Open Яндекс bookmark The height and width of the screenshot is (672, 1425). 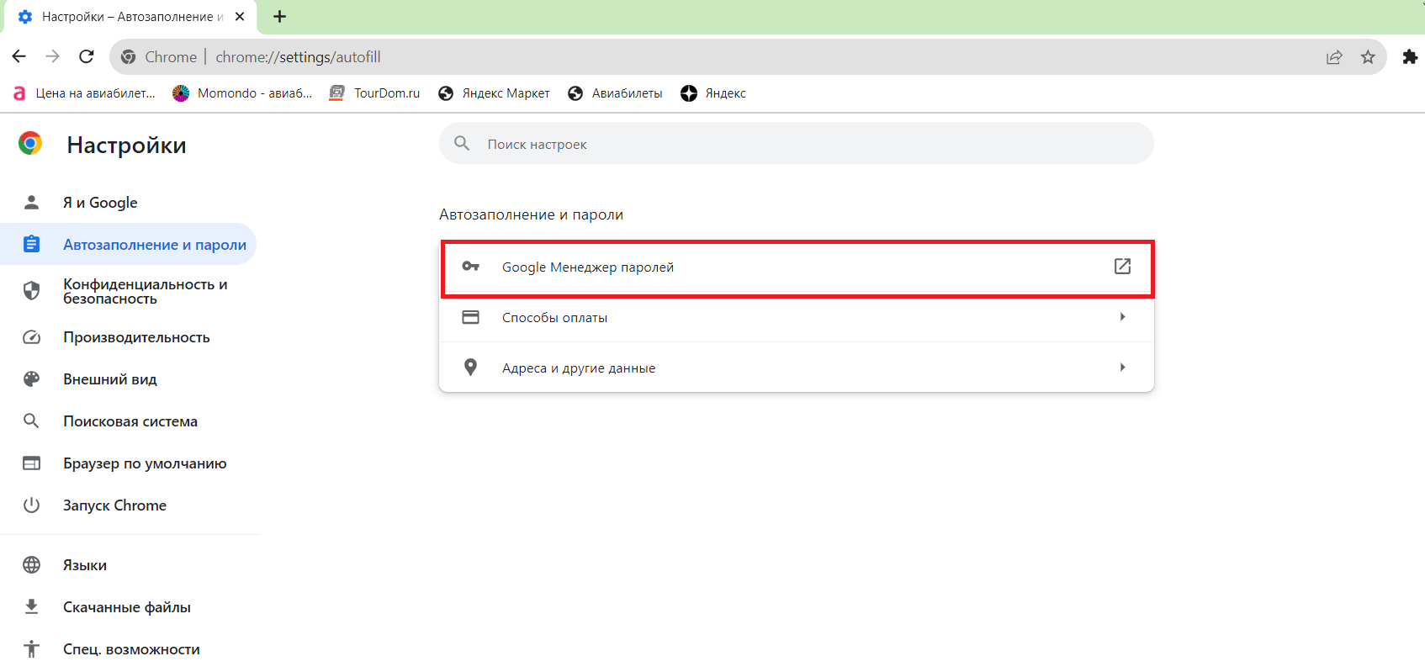point(713,93)
